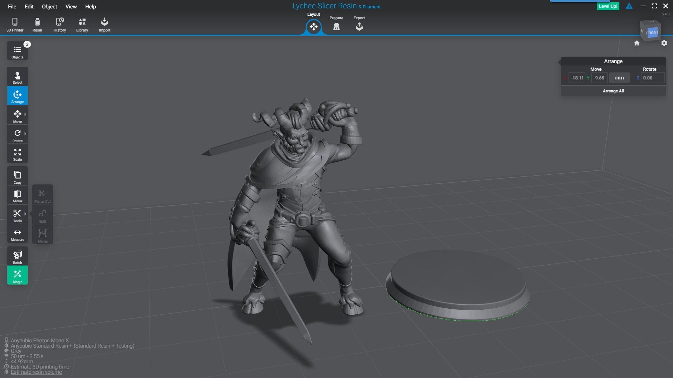Image resolution: width=673 pixels, height=378 pixels.
Task: Switch to the Prepare tab
Action: click(336, 24)
